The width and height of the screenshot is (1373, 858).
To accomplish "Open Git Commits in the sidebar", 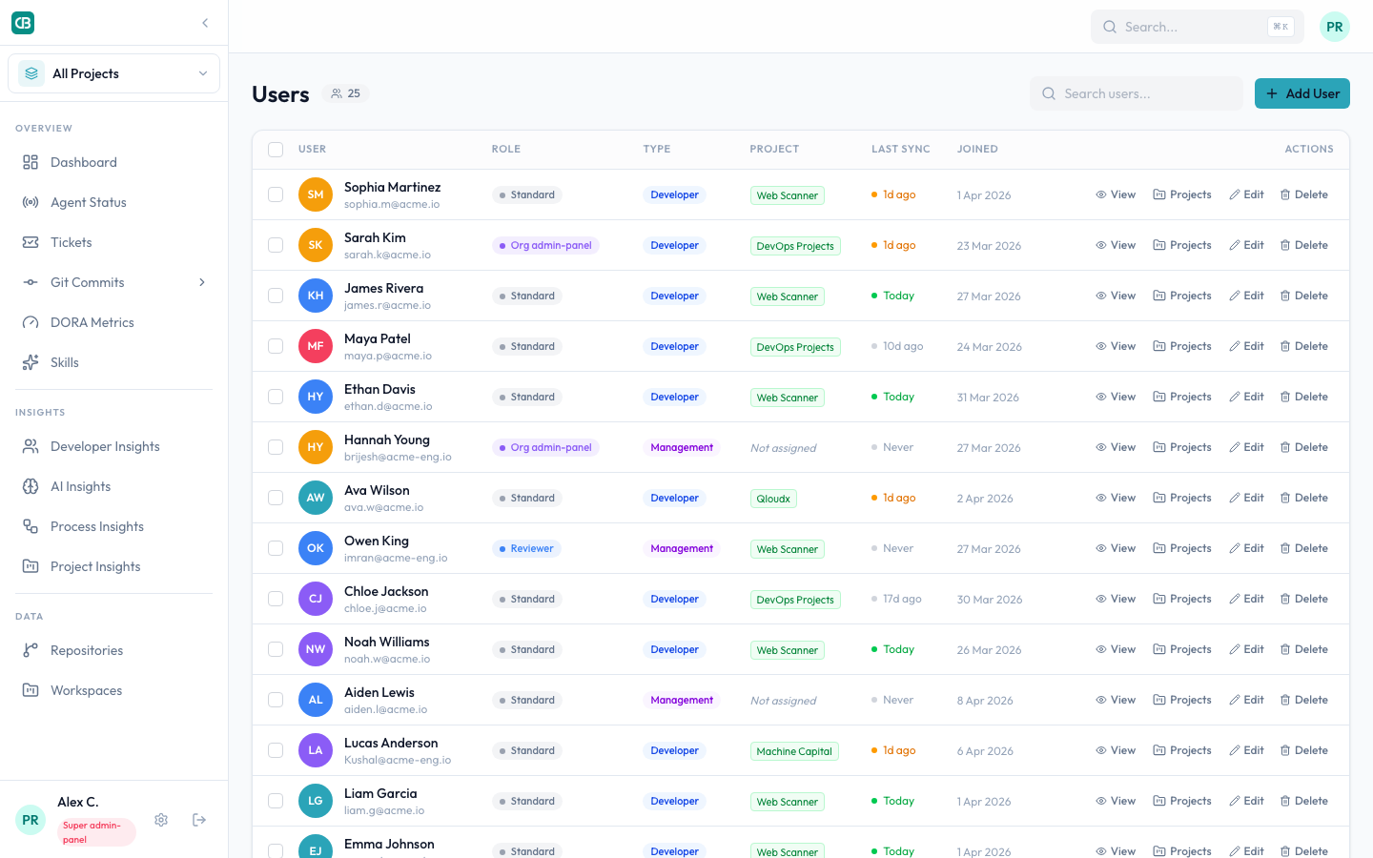I will pyautogui.click(x=88, y=282).
